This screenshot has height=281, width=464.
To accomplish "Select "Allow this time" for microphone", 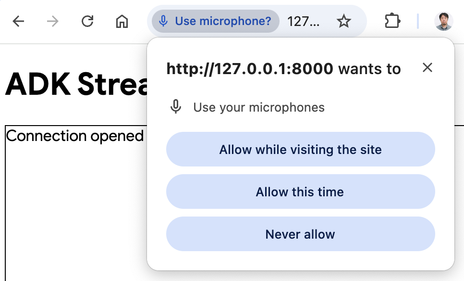I will coord(300,192).
